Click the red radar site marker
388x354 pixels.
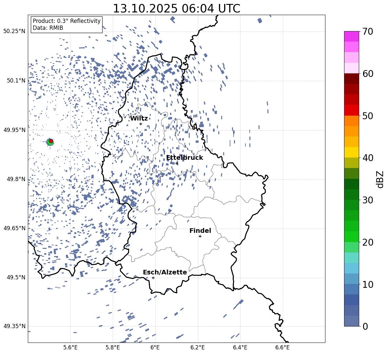click(51, 141)
